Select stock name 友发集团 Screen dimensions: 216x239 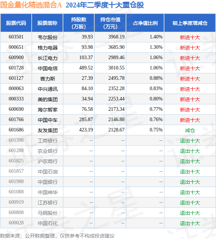(48, 130)
